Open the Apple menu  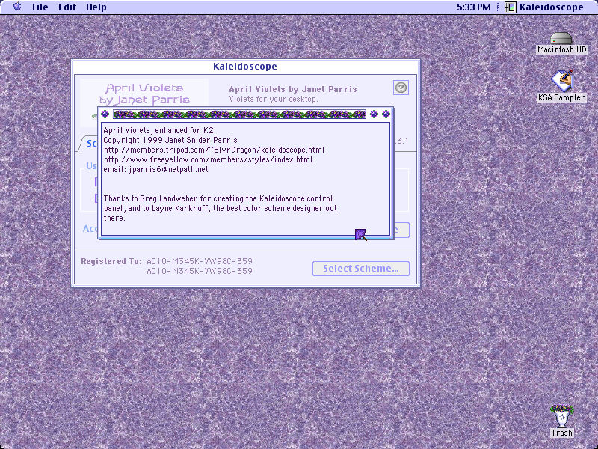(17, 7)
